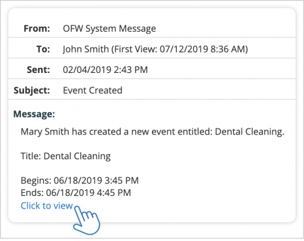Click the Mary Smith created event sentence
The width and height of the screenshot is (304, 241).
coord(153,132)
